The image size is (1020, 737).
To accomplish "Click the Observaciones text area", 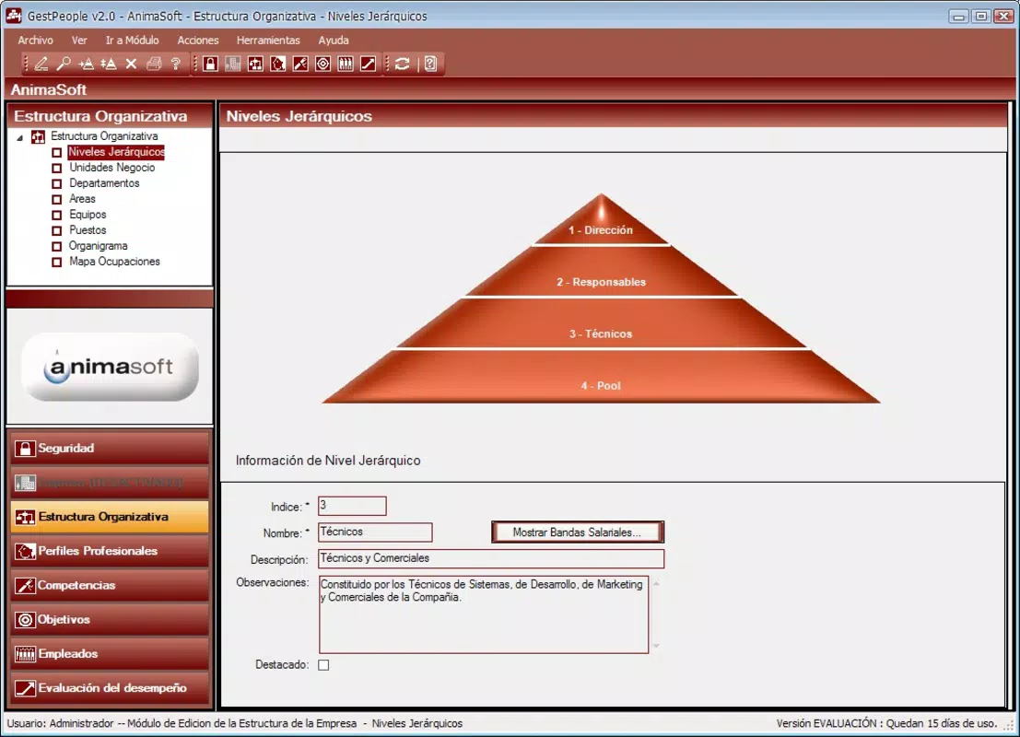I will tap(484, 614).
